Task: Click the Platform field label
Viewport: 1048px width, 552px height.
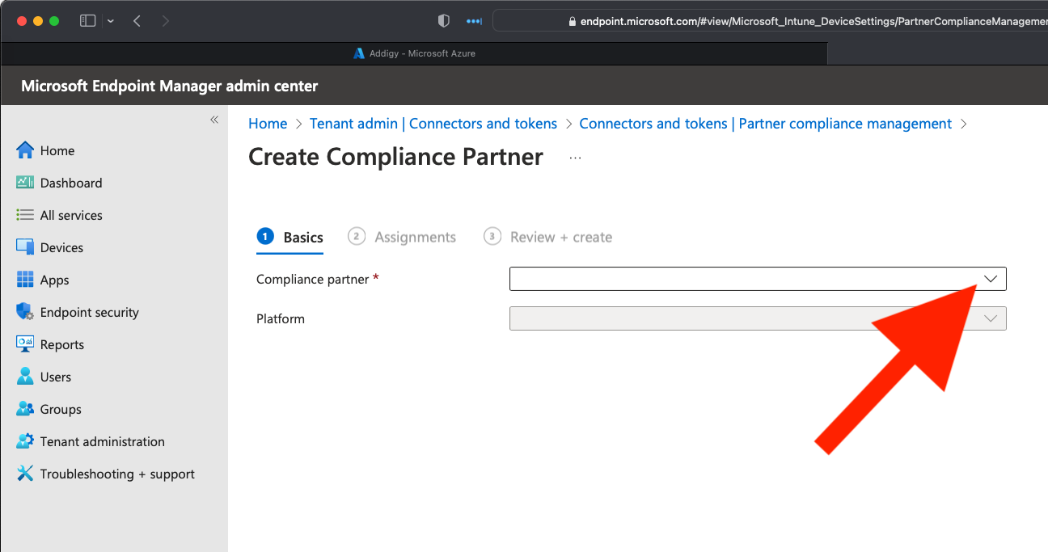Action: point(281,318)
